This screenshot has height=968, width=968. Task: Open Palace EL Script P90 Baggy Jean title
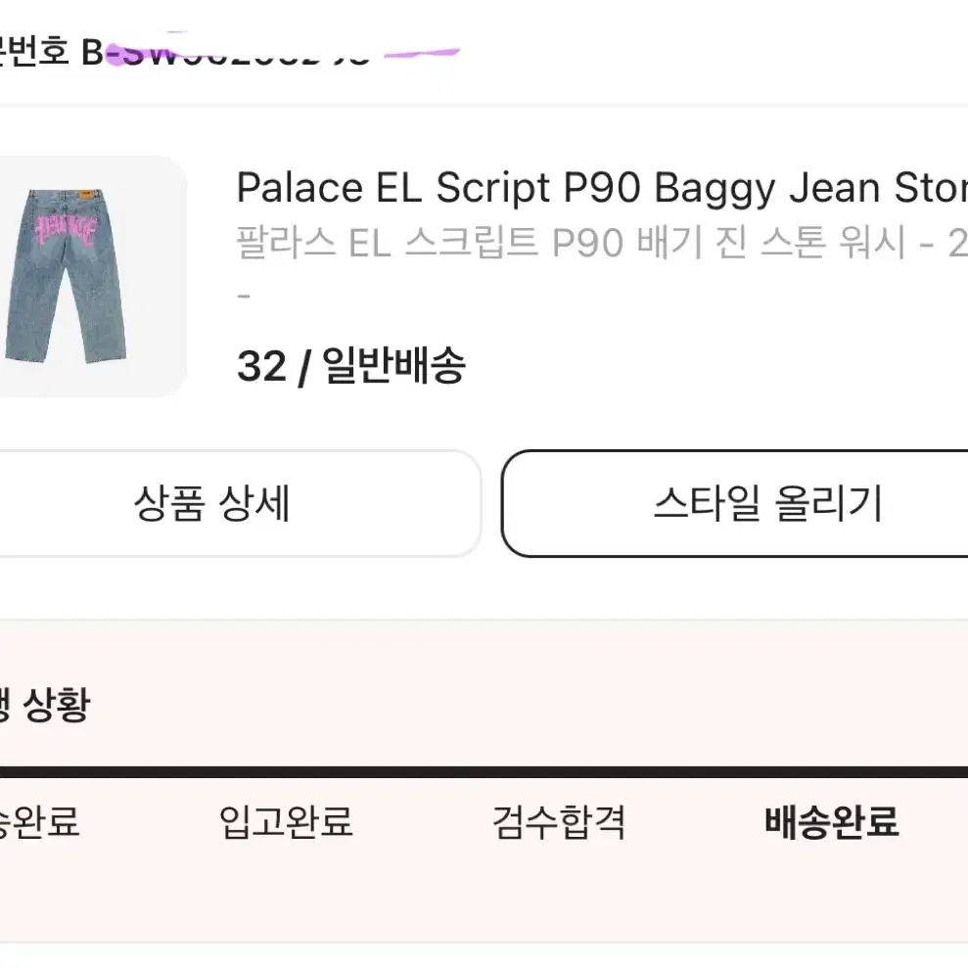pyautogui.click(x=602, y=188)
